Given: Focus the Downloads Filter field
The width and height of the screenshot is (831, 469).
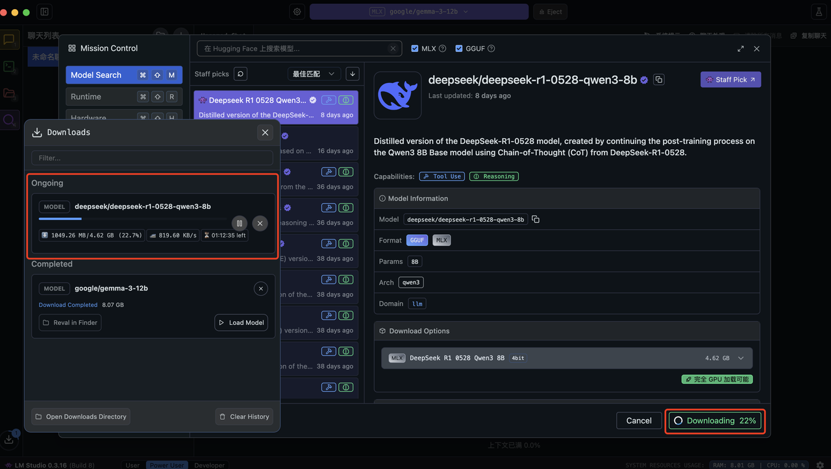Looking at the screenshot, I should [152, 158].
